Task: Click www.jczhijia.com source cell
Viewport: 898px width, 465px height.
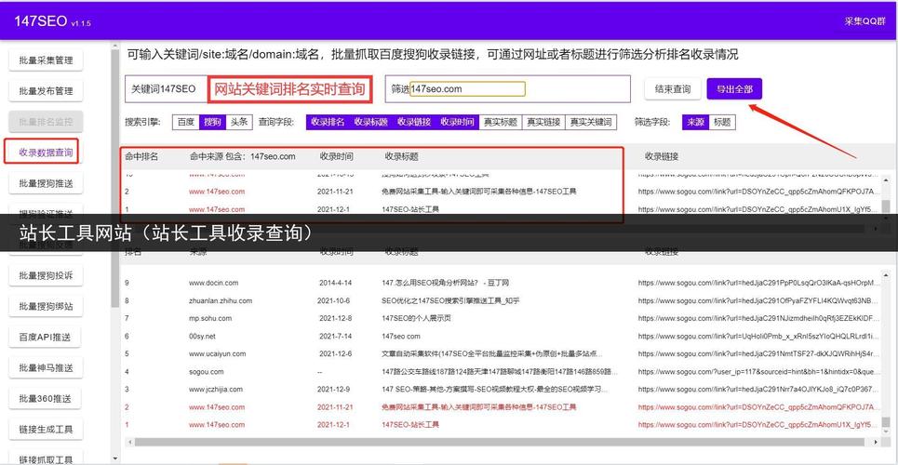Action: (216, 390)
